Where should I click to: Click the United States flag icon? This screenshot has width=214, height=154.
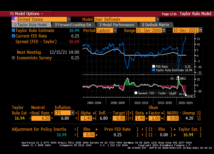[14, 19]
